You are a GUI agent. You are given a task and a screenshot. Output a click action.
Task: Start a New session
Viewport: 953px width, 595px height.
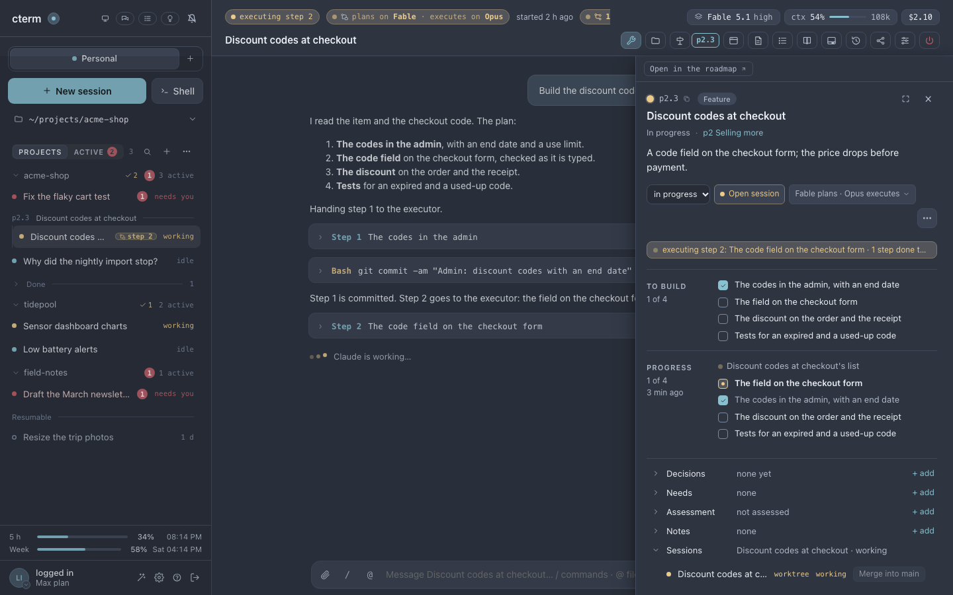(x=77, y=91)
